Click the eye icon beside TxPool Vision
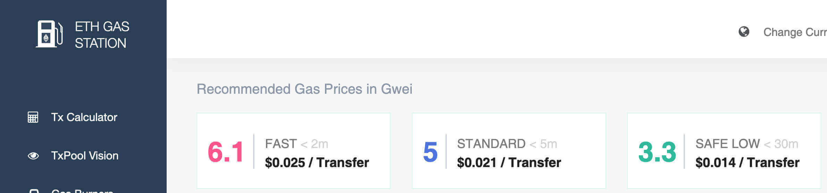Viewport: 827px width, 193px height. (33, 156)
